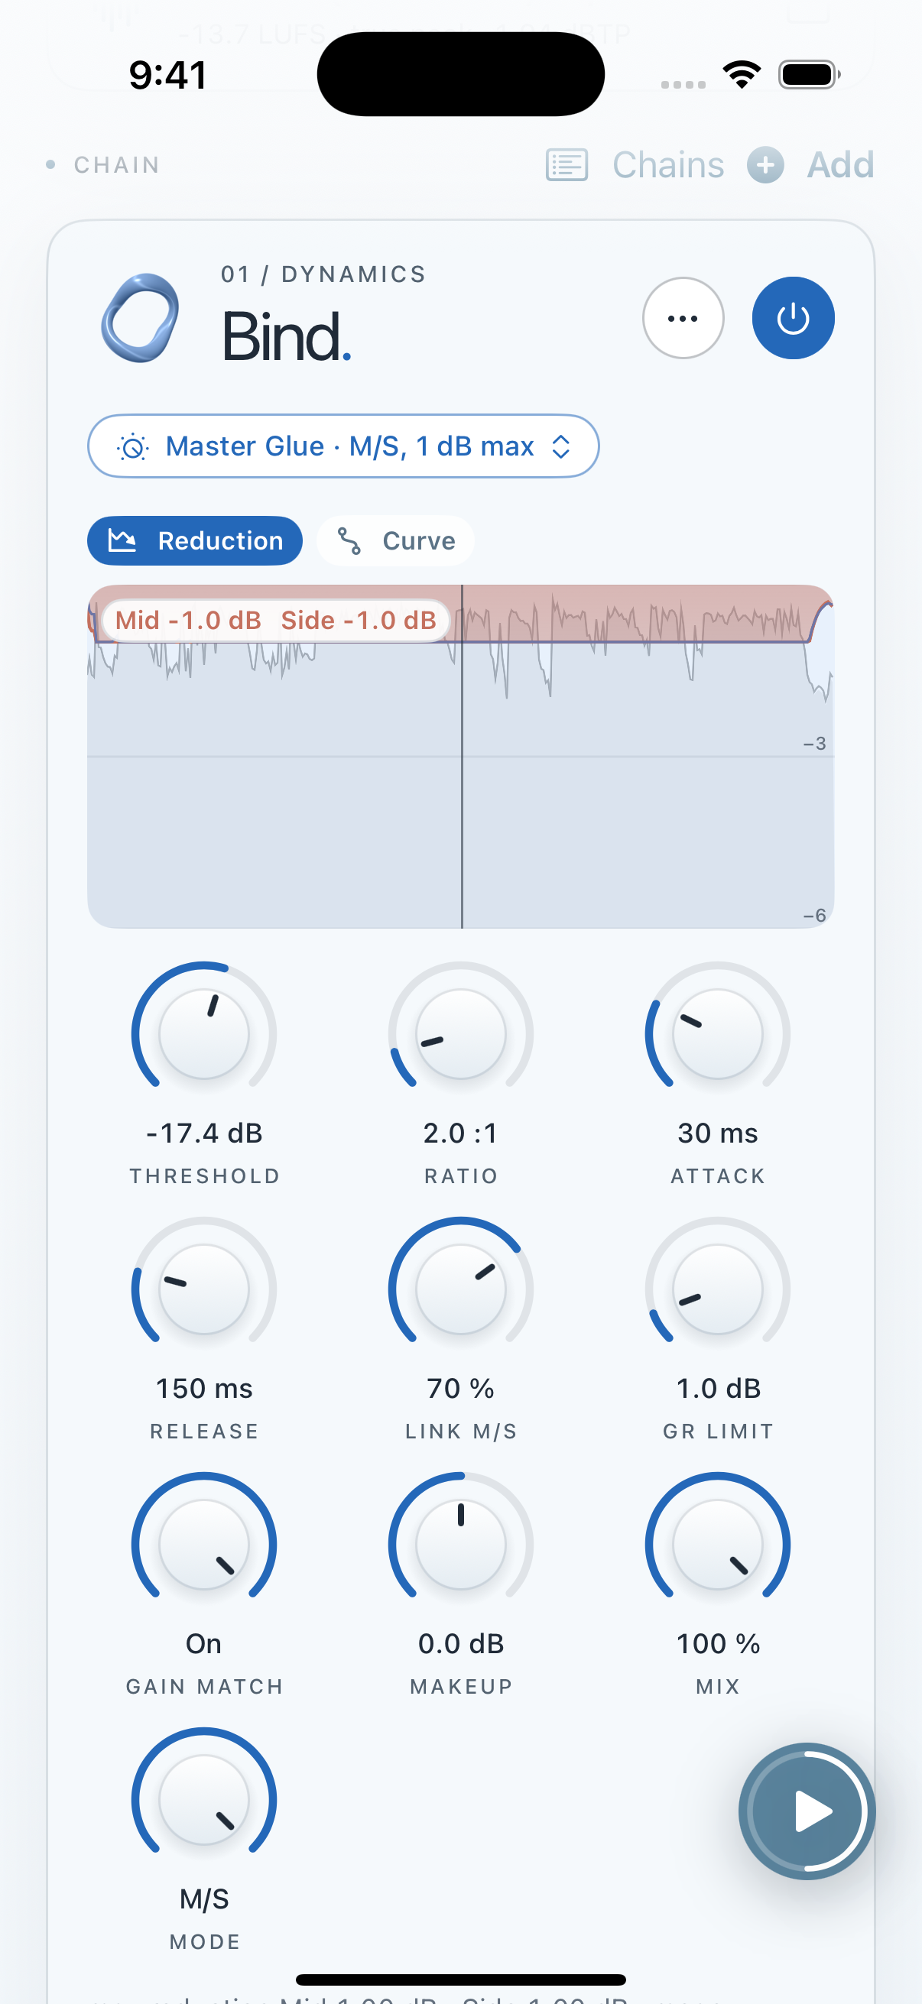Tap the -3 dB graph scale label
922x2004 pixels.
[815, 744]
